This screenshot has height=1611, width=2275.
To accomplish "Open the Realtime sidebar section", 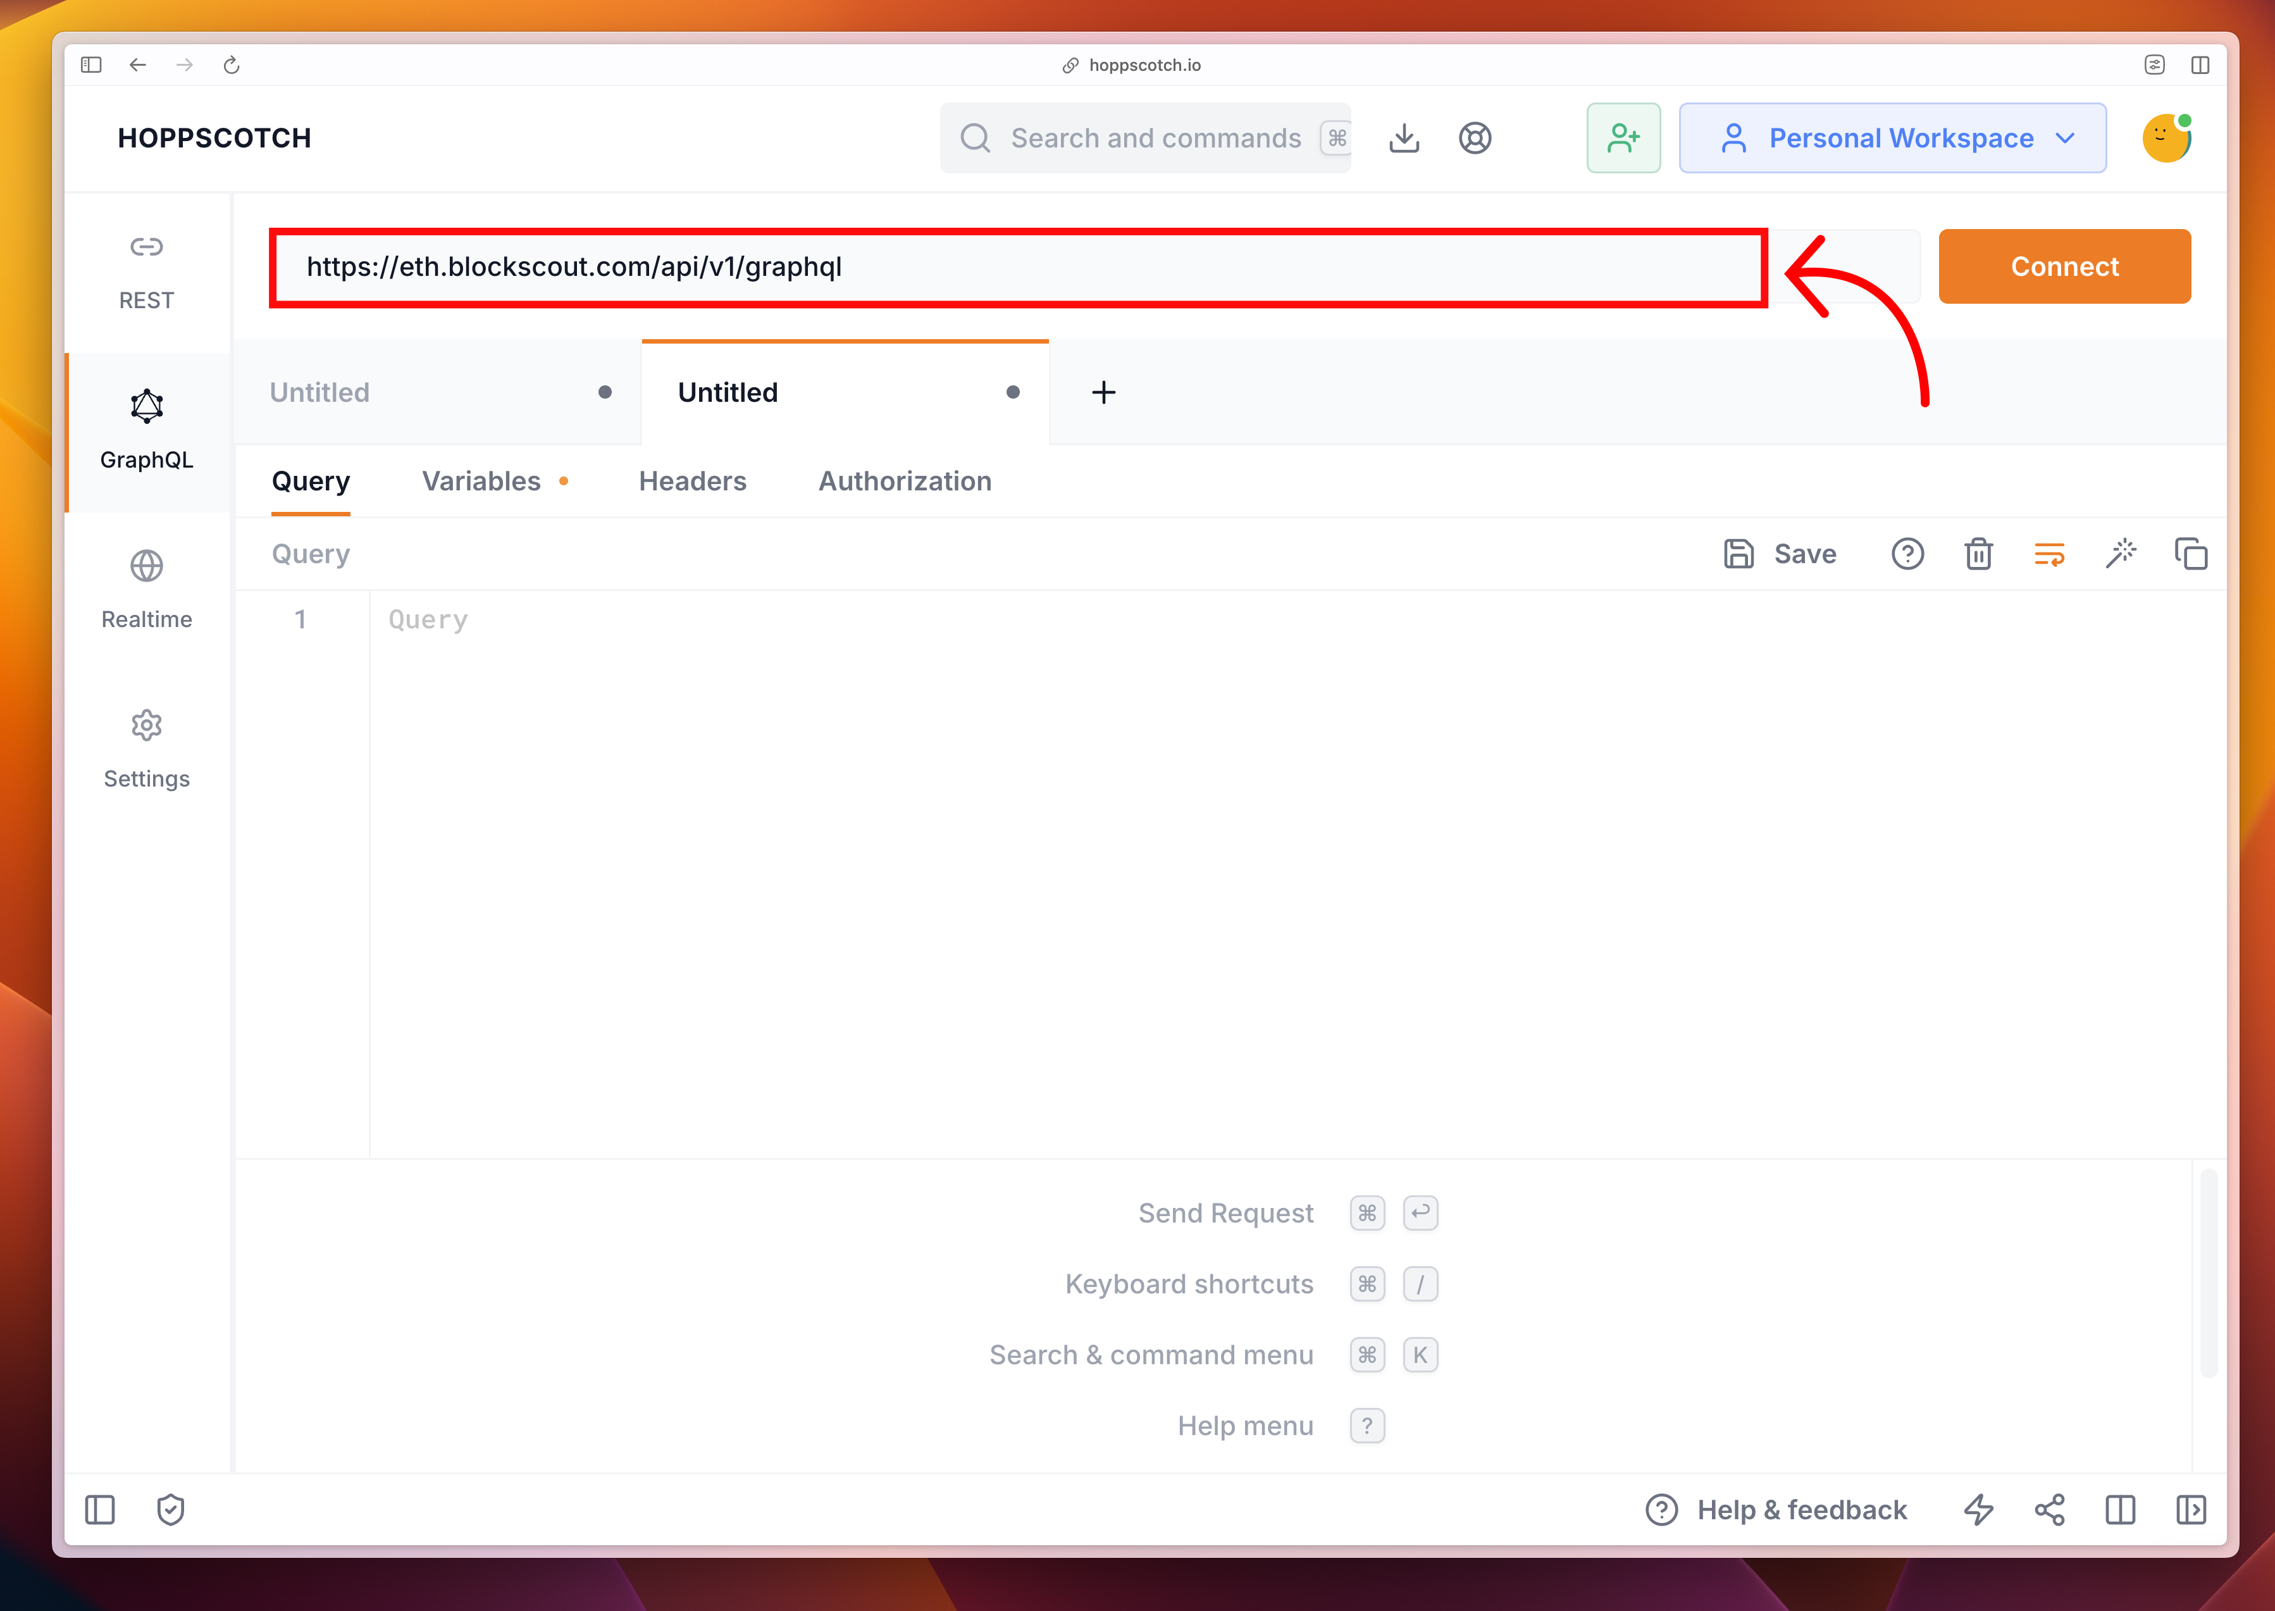I will point(147,591).
